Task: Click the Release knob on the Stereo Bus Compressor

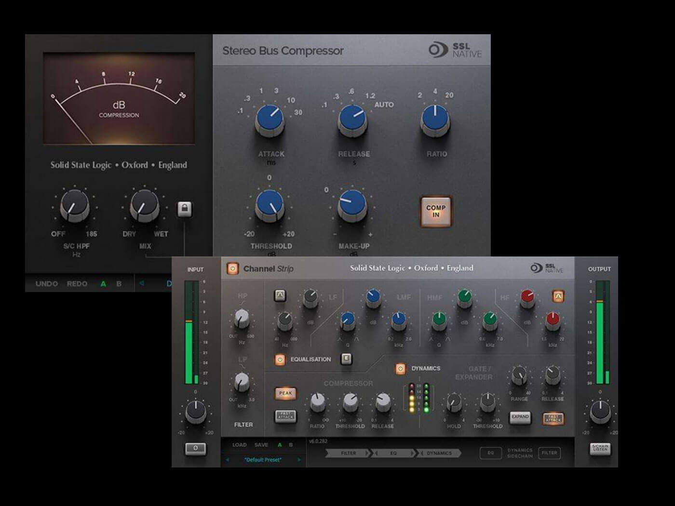Action: coord(352,120)
